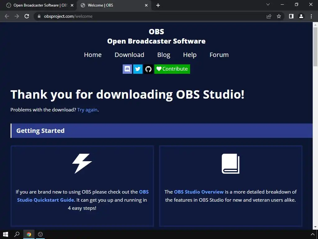Click the scrollbar up arrow
Image resolution: width=318 pixels, height=239 pixels.
(315, 25)
